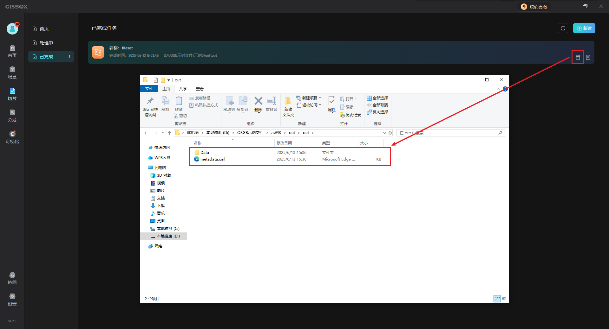Screen dimensions: 609x329
Task: Click 编辑 in the ribbon open group
Action: point(347,107)
